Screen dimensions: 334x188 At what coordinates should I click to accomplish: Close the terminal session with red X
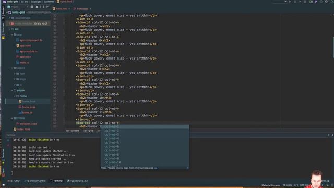pyautogui.click(x=8, y=145)
